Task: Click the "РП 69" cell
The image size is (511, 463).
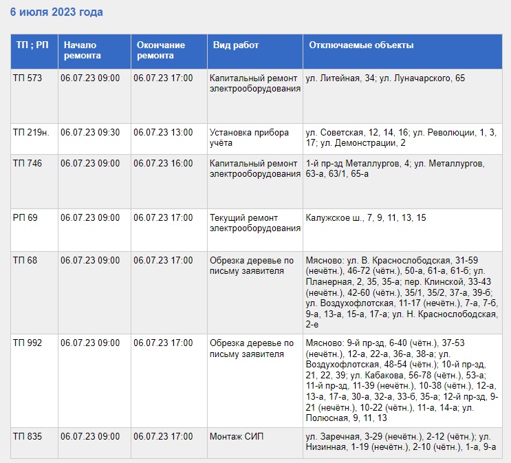Action: (25, 217)
